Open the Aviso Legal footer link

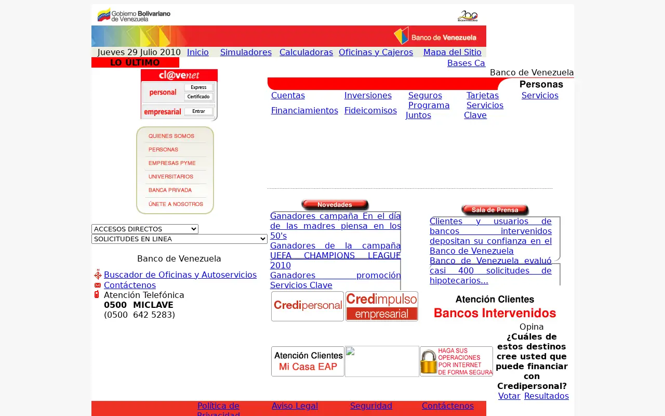[x=295, y=406]
